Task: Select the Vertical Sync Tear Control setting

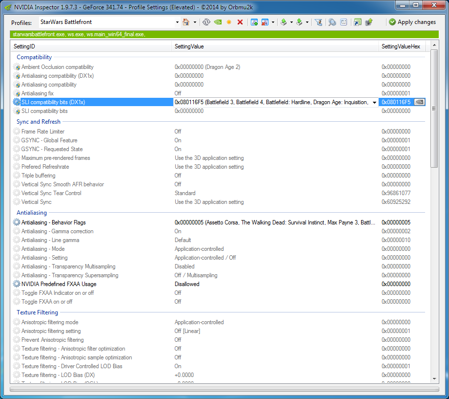Action: click(x=51, y=193)
